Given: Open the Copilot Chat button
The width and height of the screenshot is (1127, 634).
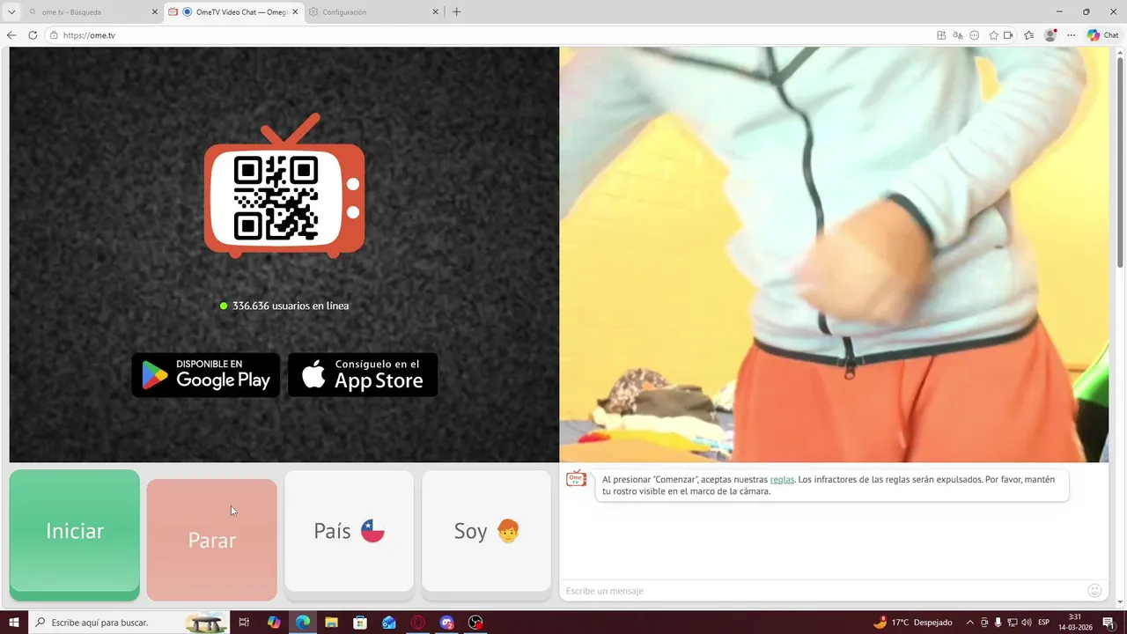Looking at the screenshot, I should click(x=1103, y=35).
